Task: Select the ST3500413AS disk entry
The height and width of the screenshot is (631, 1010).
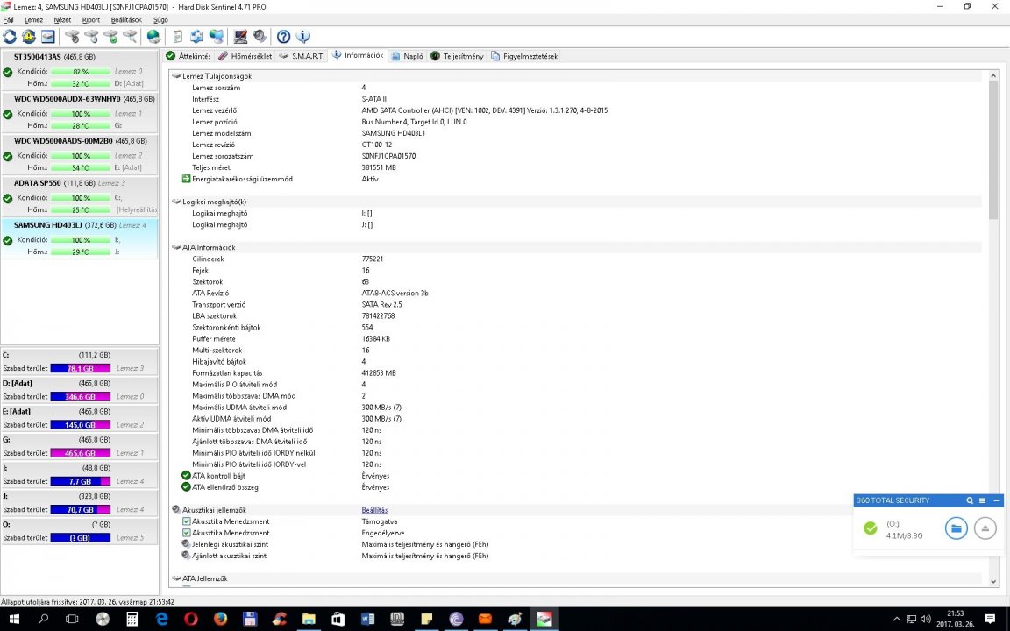Action: tap(80, 70)
